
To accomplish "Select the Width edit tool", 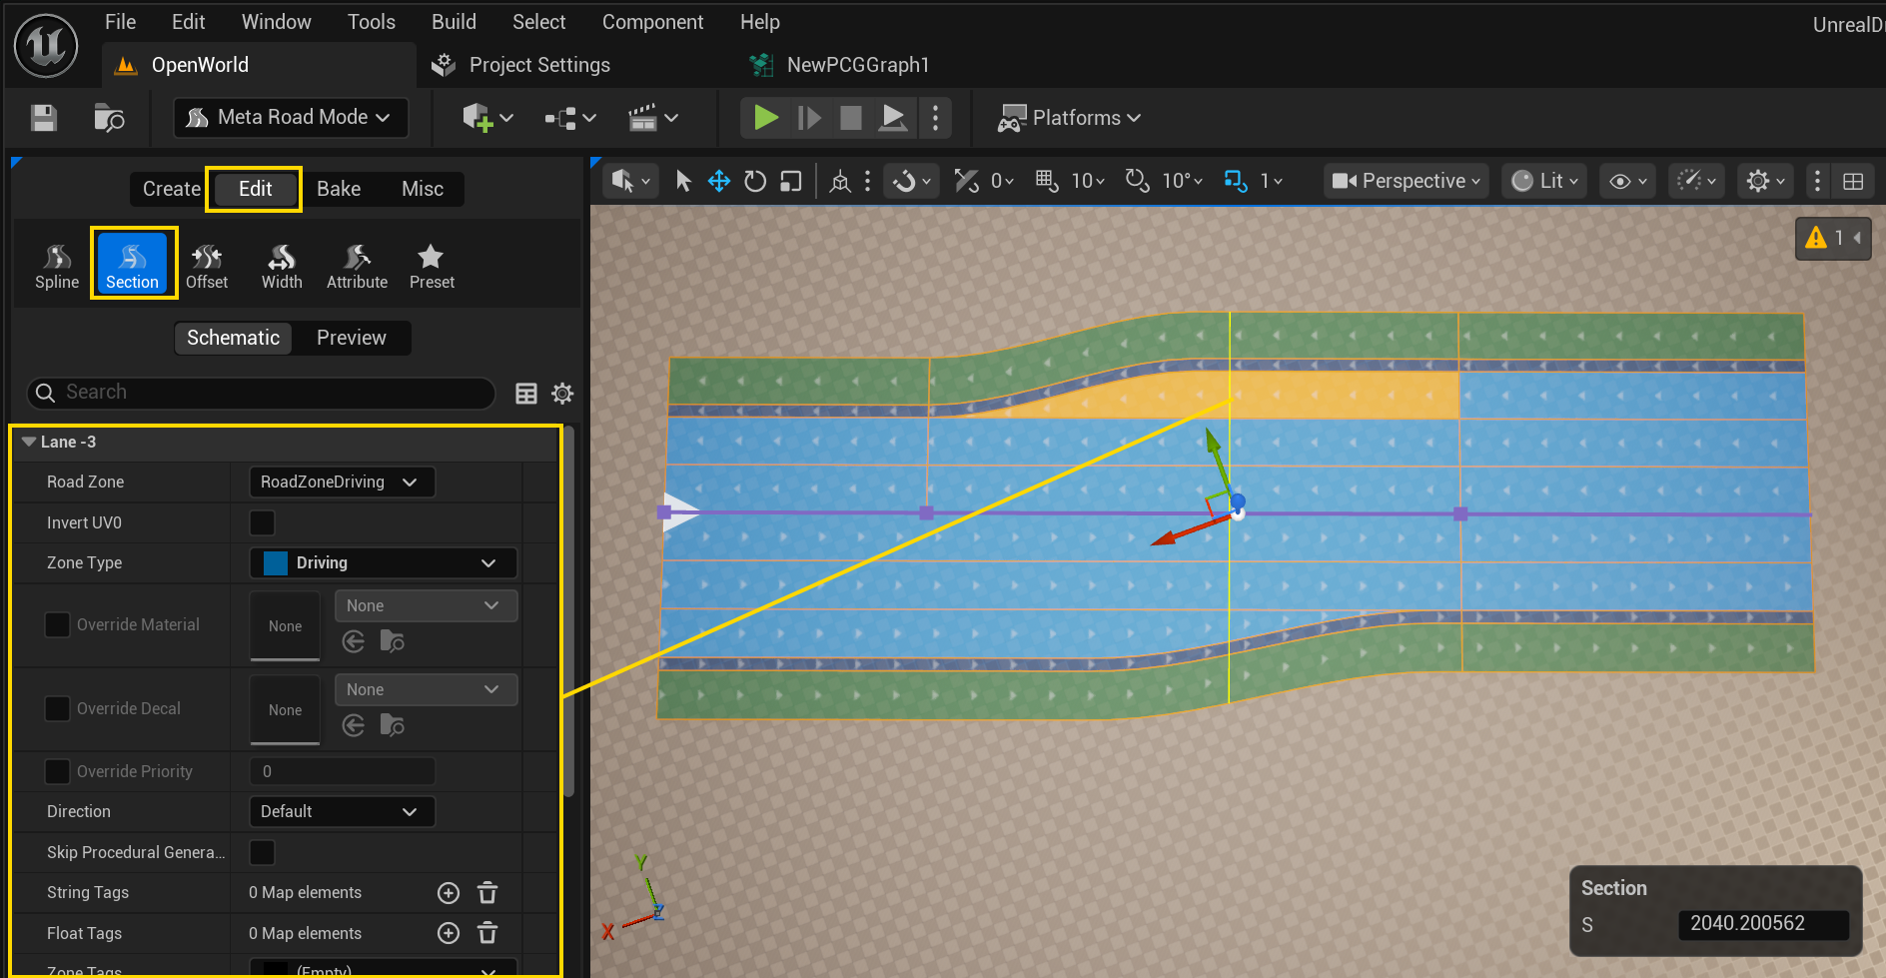I will tap(282, 267).
